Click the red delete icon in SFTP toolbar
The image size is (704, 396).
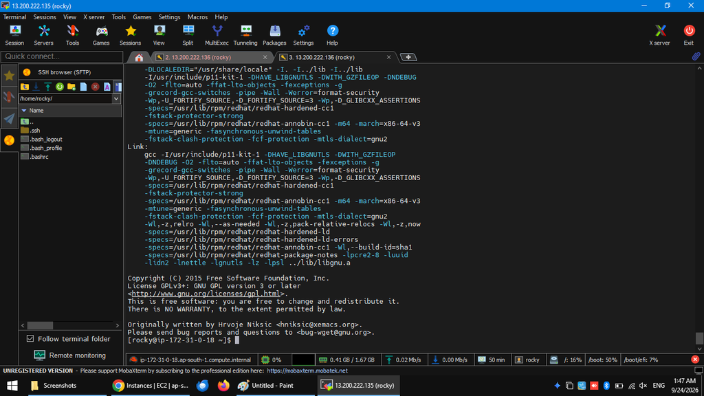tap(95, 87)
